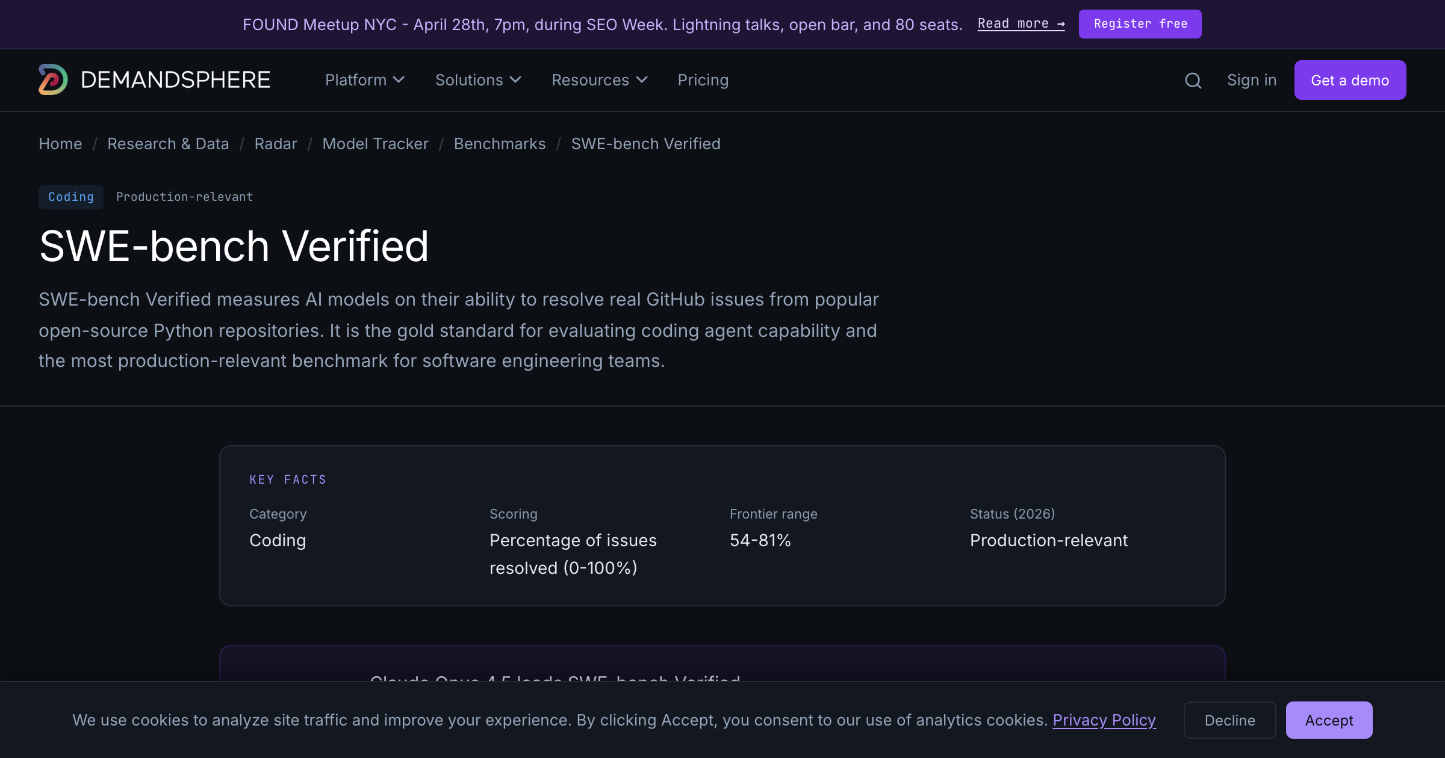Open the Research & Data breadcrumb
Image resolution: width=1445 pixels, height=758 pixels.
(x=168, y=144)
